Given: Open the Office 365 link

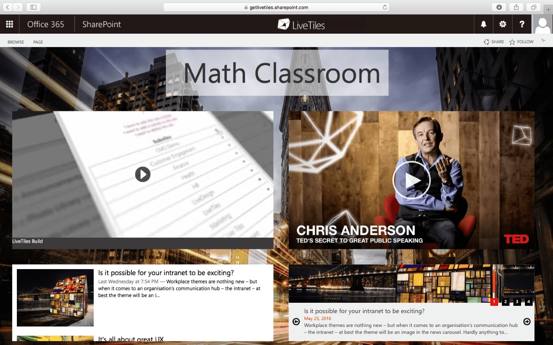Looking at the screenshot, I should pos(46,24).
